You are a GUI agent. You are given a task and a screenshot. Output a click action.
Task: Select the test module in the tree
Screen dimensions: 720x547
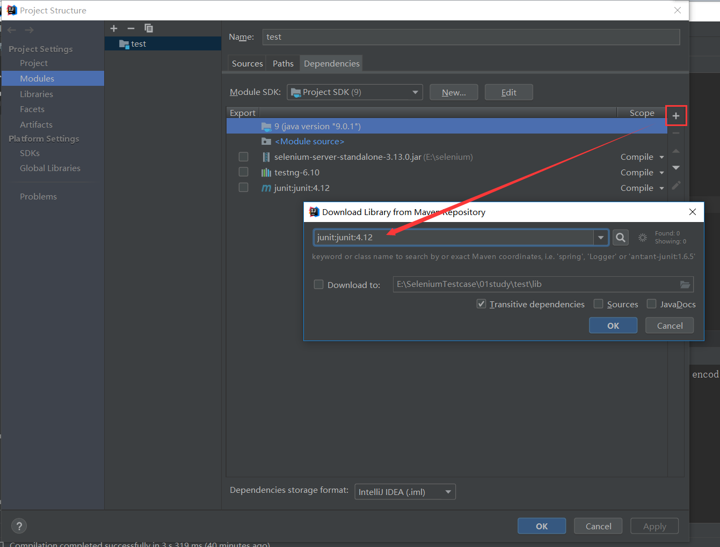tap(163, 44)
